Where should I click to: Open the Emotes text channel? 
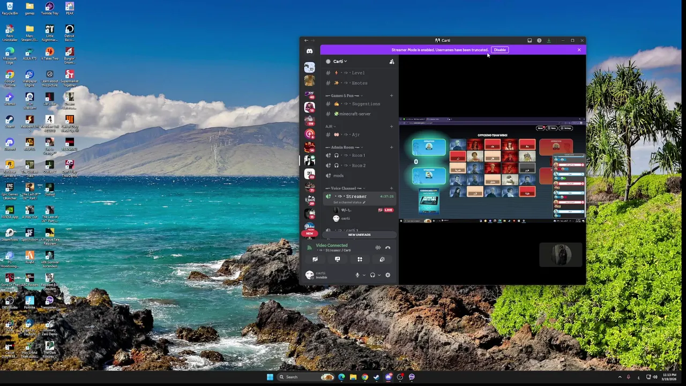360,83
